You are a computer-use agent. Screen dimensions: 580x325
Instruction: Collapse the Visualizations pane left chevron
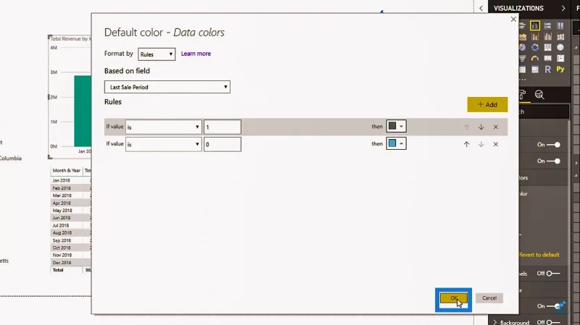pos(481,8)
